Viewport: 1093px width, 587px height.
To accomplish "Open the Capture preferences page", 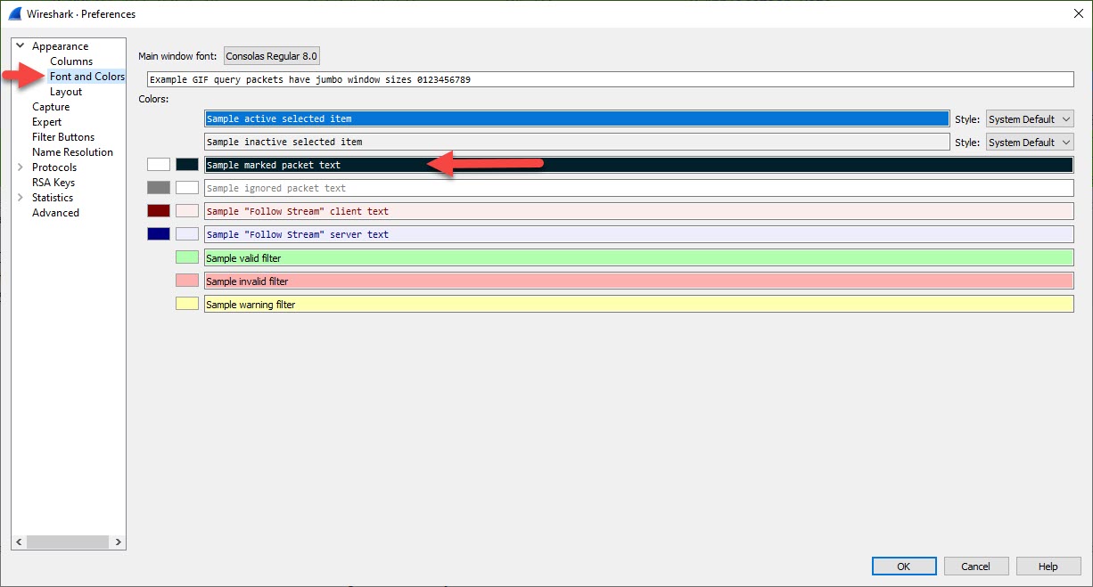I will (x=51, y=107).
